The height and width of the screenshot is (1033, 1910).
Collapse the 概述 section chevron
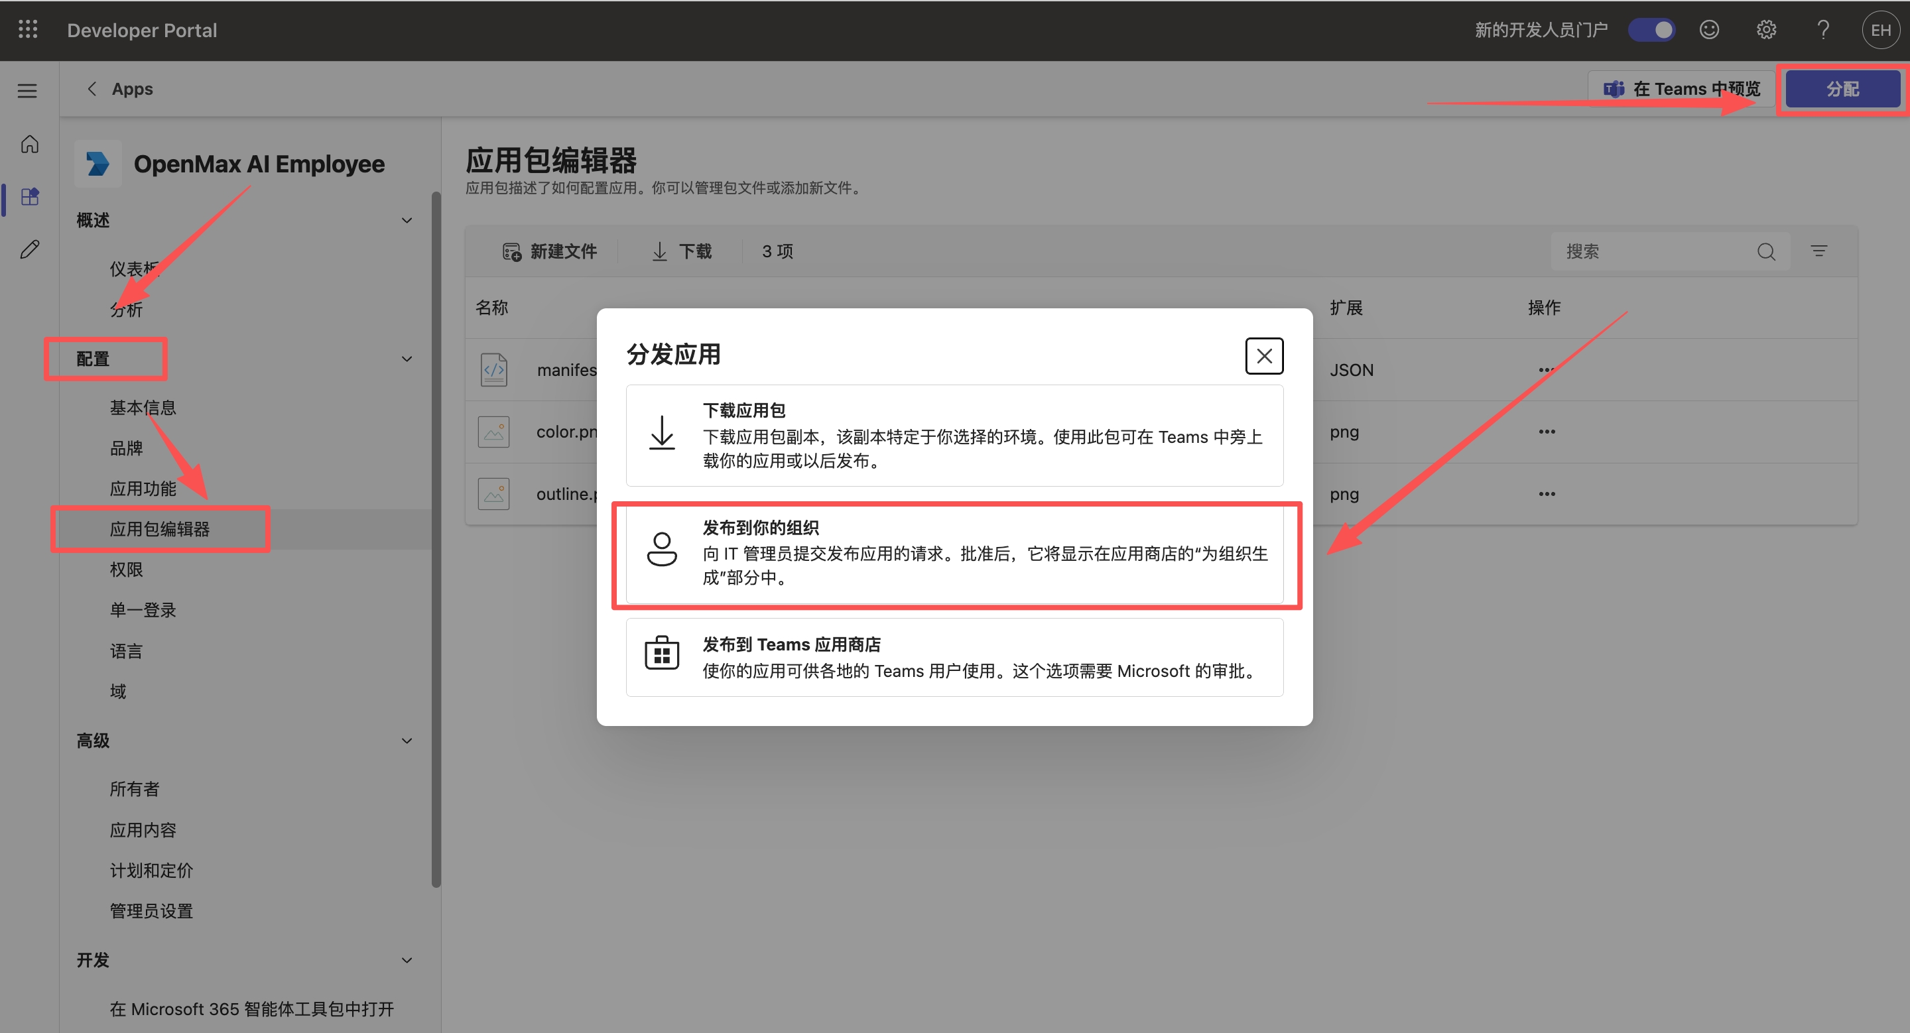click(x=407, y=220)
